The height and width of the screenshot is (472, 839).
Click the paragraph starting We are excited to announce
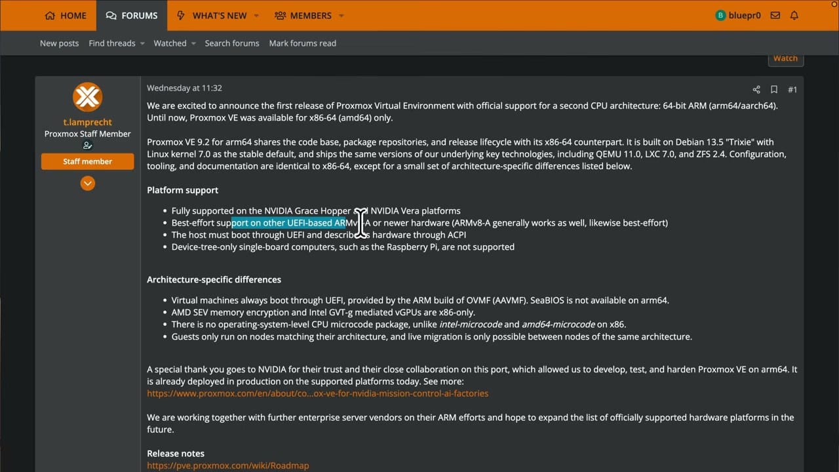[462, 112]
